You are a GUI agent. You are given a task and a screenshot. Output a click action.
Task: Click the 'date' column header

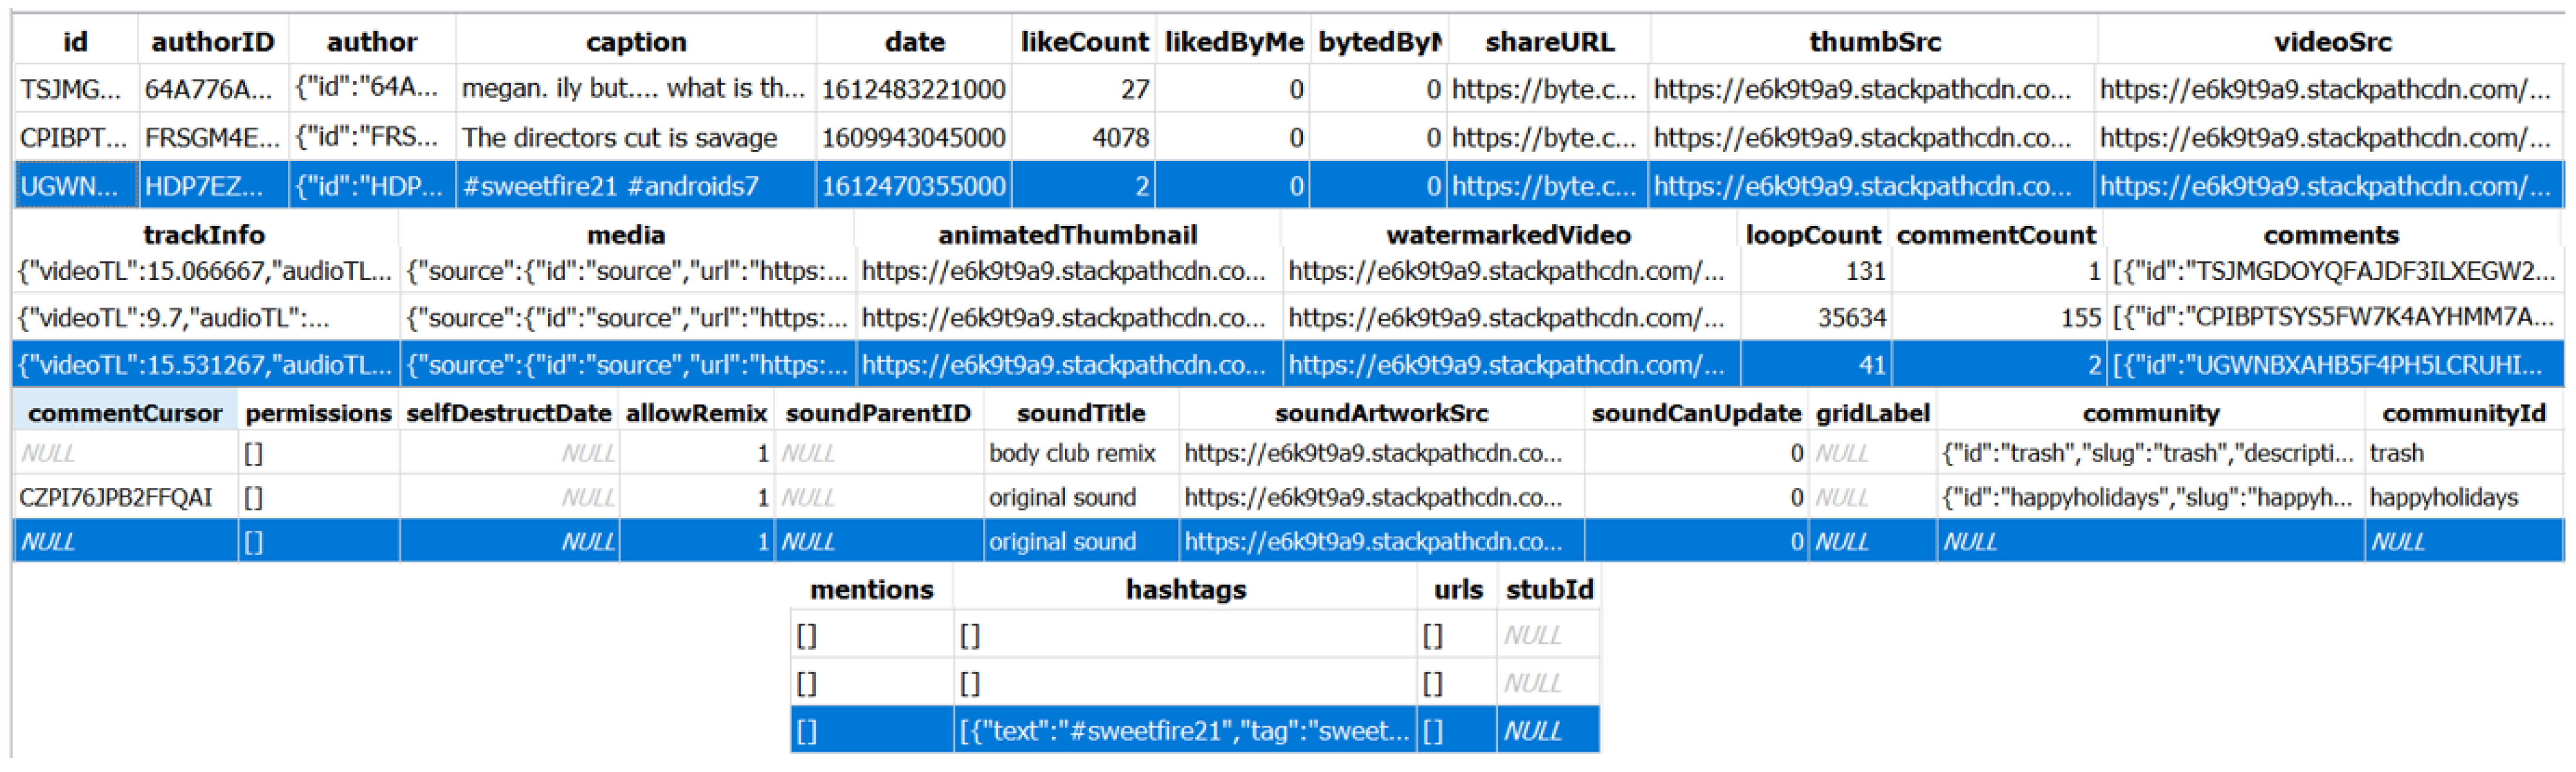point(914,42)
